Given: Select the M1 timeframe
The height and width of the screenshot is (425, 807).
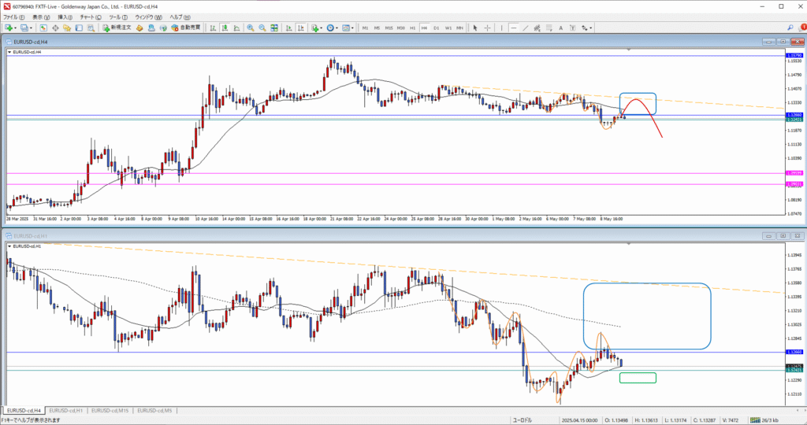Looking at the screenshot, I should pyautogui.click(x=365, y=28).
